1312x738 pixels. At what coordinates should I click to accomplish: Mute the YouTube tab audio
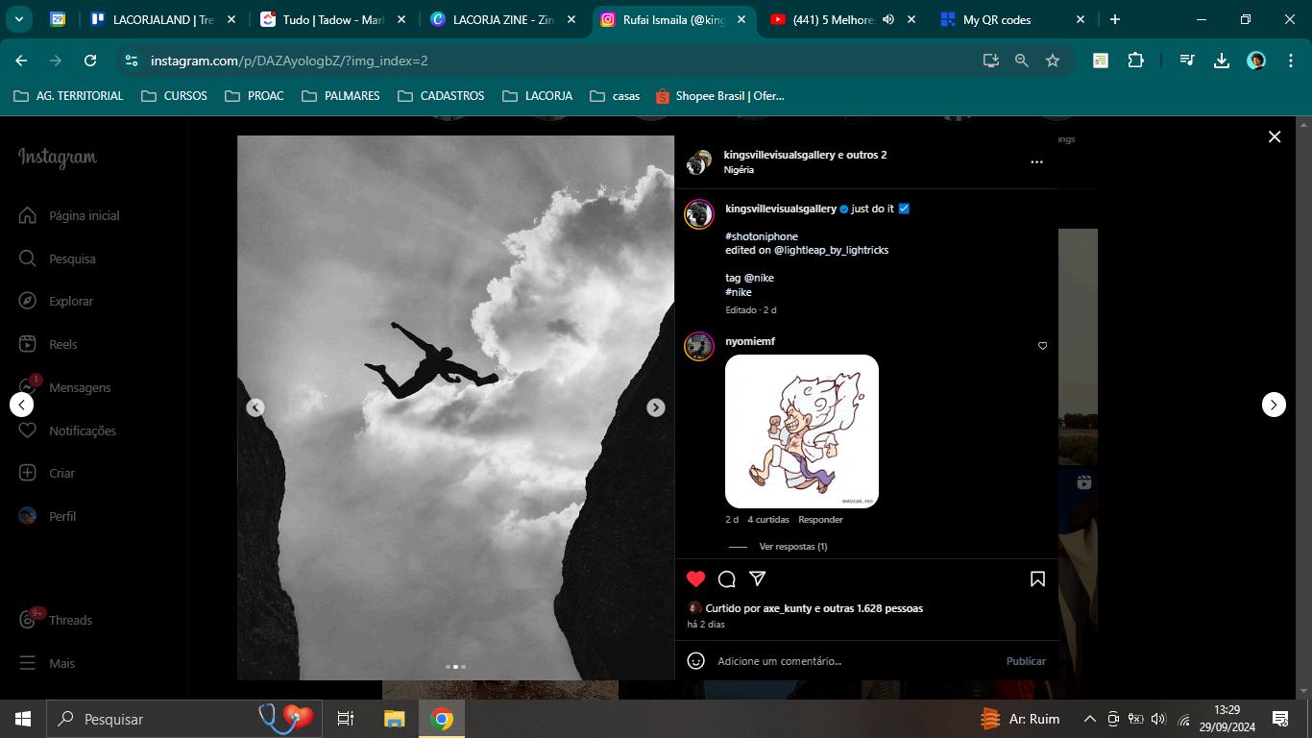888,19
